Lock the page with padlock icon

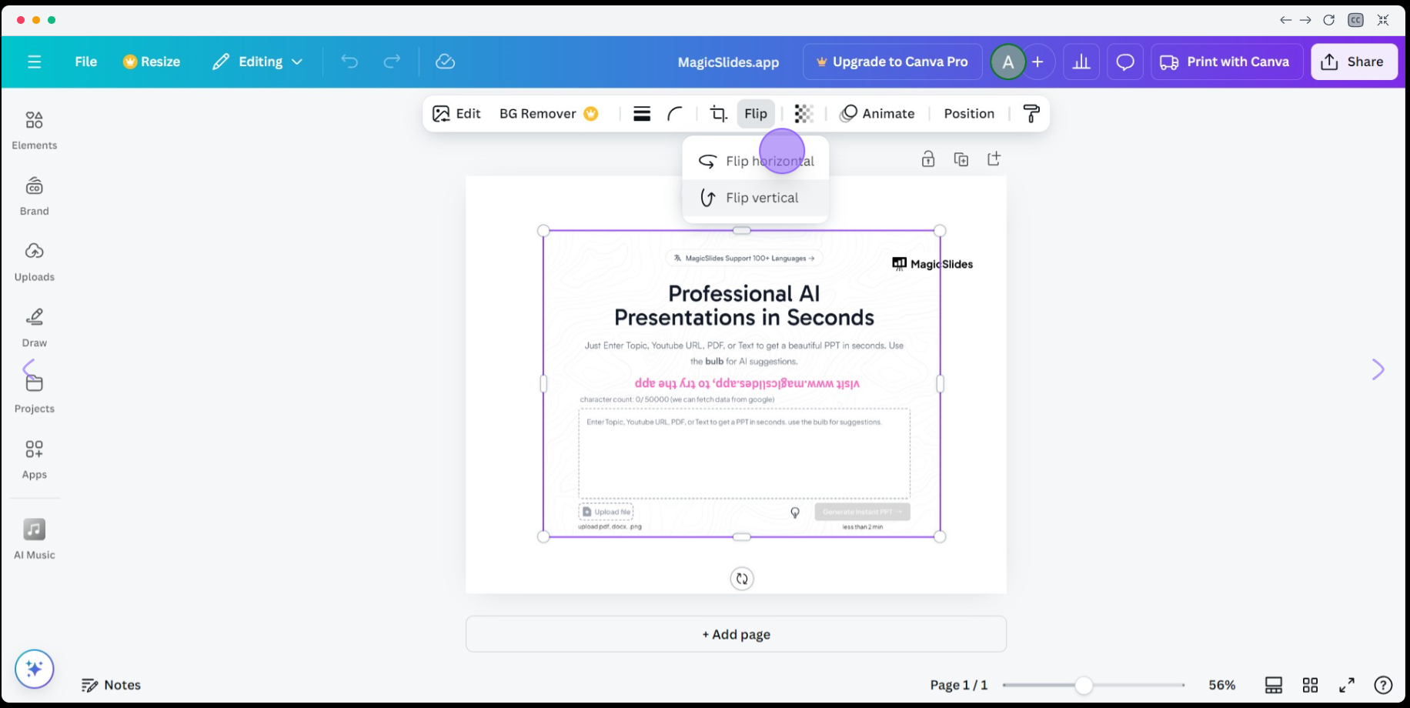pos(928,159)
